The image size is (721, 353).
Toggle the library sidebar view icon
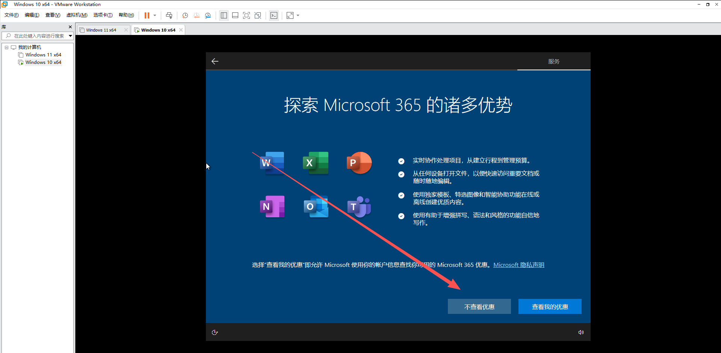(x=224, y=15)
